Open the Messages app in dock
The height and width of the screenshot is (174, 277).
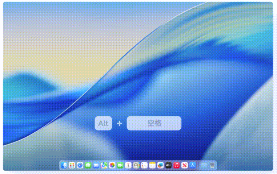click(x=88, y=165)
